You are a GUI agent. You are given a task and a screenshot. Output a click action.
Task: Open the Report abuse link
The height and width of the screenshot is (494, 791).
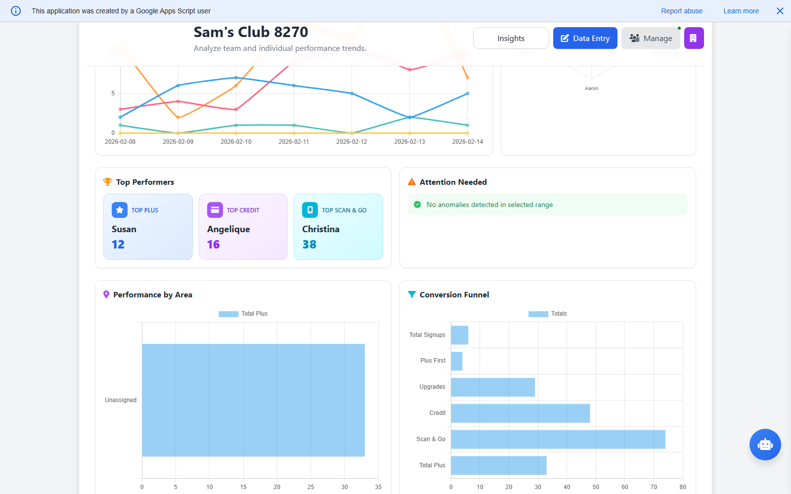[x=682, y=10]
